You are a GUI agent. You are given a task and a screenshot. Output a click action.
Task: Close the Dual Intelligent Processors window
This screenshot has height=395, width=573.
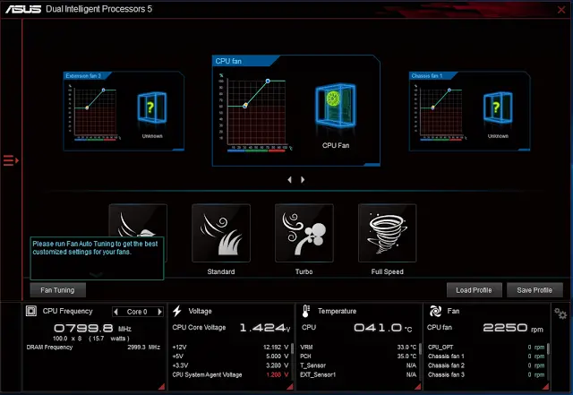click(x=561, y=10)
